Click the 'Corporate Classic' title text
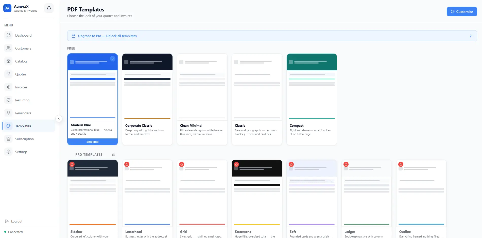This screenshot has width=482, height=238. 139,125
